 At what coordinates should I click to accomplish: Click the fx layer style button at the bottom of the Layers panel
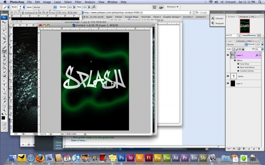[234, 149]
